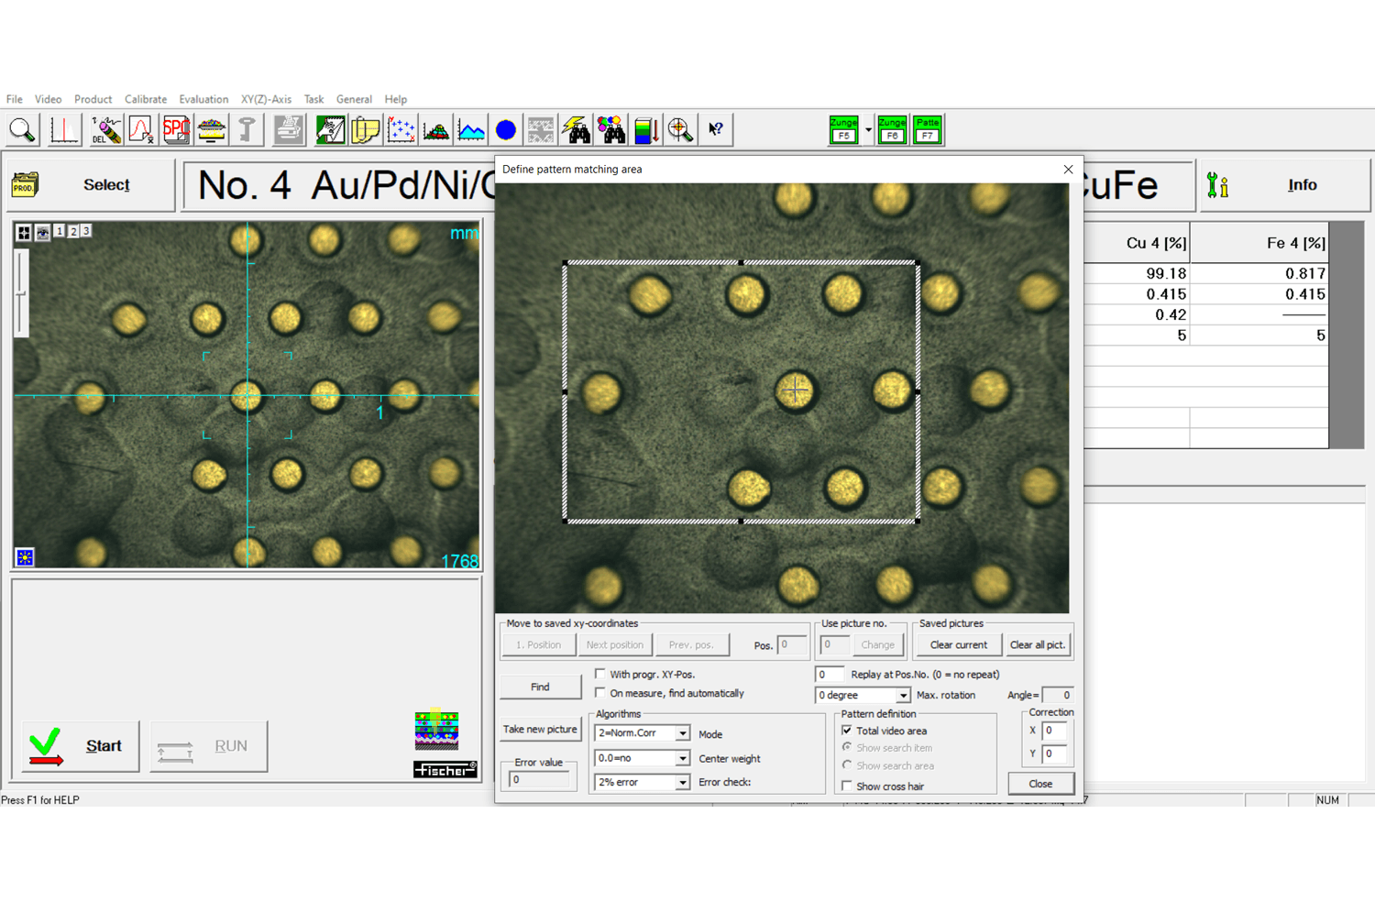
Task: Click the Zunge F5 toolbar button
Action: click(843, 130)
